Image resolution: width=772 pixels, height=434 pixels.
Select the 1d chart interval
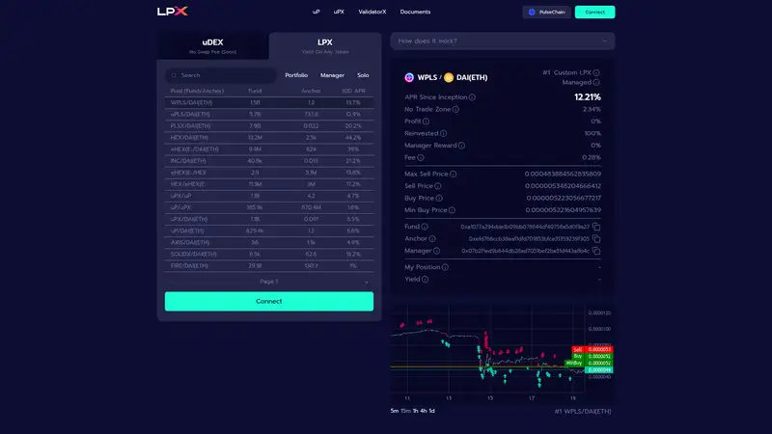(431, 411)
